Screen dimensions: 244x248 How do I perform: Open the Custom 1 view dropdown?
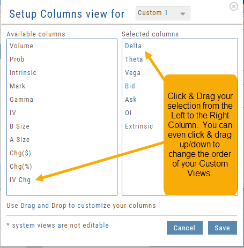point(163,13)
